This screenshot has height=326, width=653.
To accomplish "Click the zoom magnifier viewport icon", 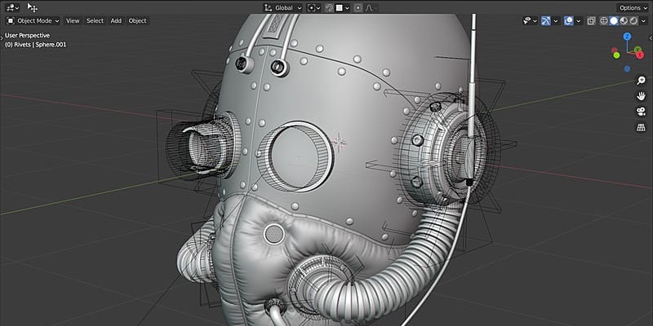I will [x=641, y=81].
